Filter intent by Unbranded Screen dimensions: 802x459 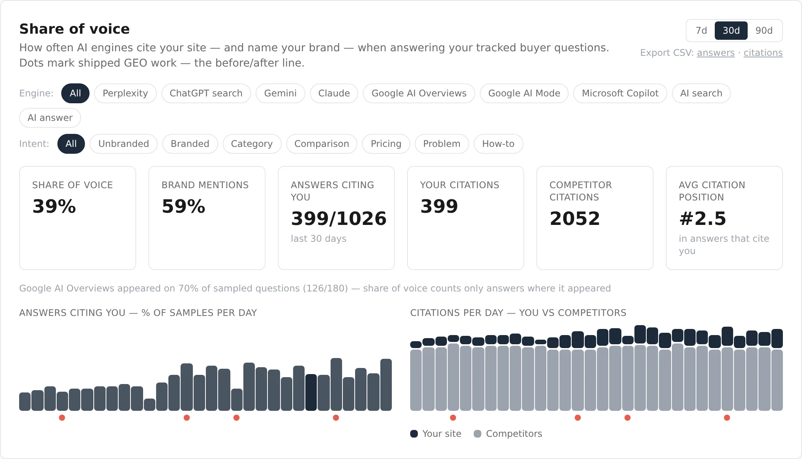(124, 144)
